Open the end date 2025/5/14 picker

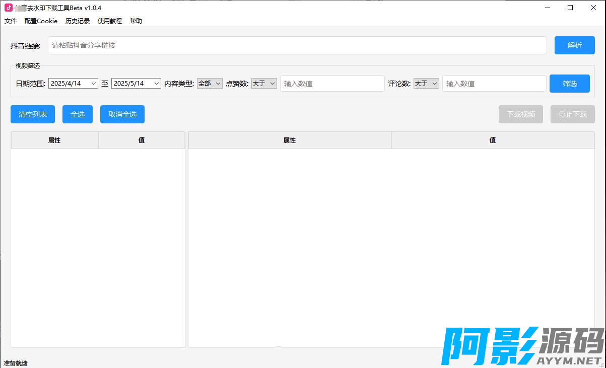(136, 84)
